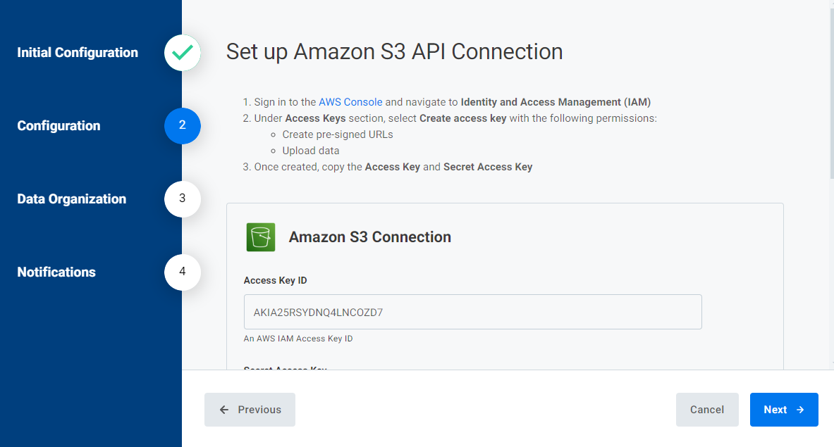This screenshot has width=834, height=447.
Task: Click the 'Secret Access Key' text in step 3
Action: (488, 167)
